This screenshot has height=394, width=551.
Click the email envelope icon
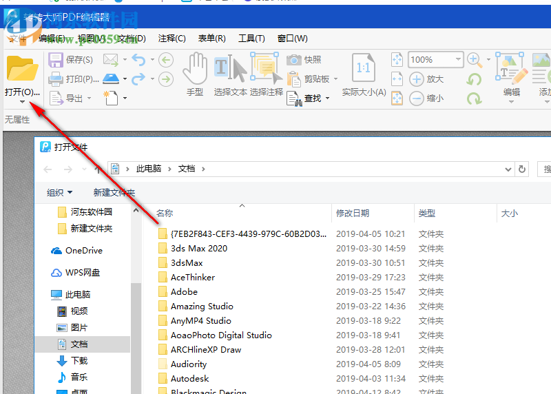pos(111,60)
